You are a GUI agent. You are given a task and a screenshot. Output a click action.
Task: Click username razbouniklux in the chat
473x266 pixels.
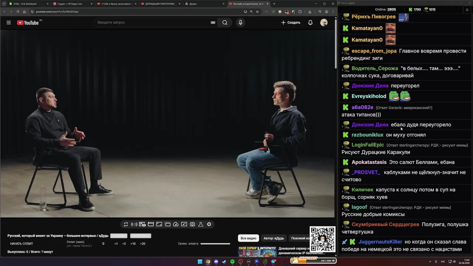click(367, 135)
